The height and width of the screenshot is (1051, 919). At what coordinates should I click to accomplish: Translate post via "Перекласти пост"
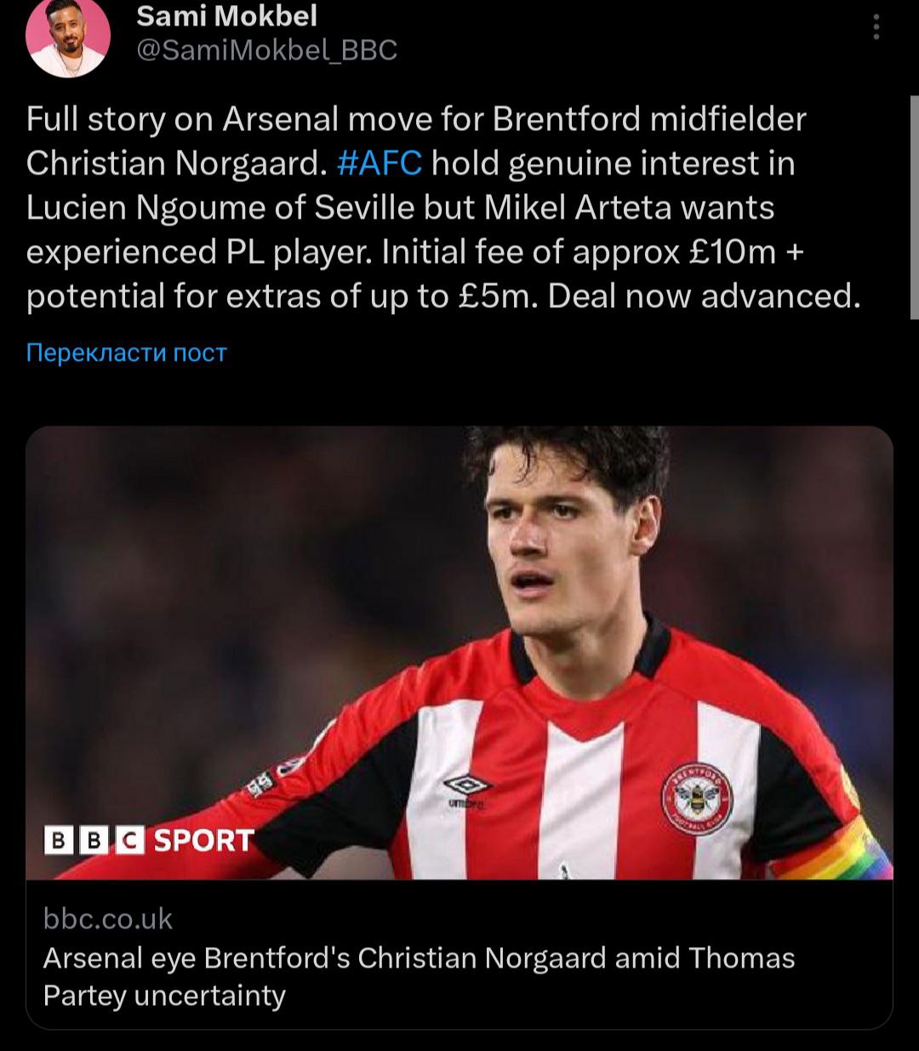pos(127,352)
